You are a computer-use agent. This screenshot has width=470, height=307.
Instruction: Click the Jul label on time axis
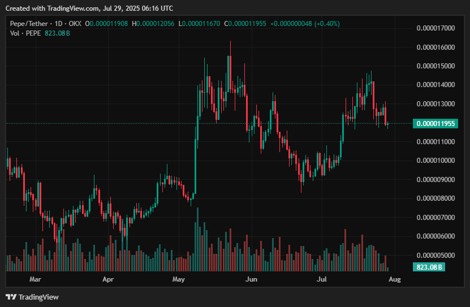322,279
